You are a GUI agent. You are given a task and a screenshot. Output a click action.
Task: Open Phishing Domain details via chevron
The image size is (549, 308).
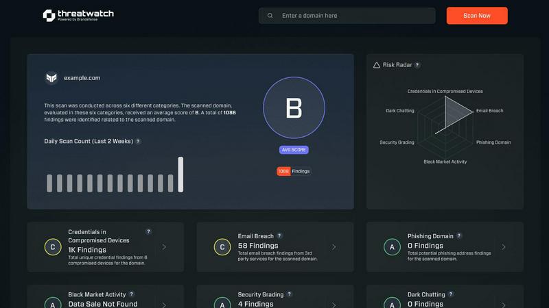tap(504, 247)
